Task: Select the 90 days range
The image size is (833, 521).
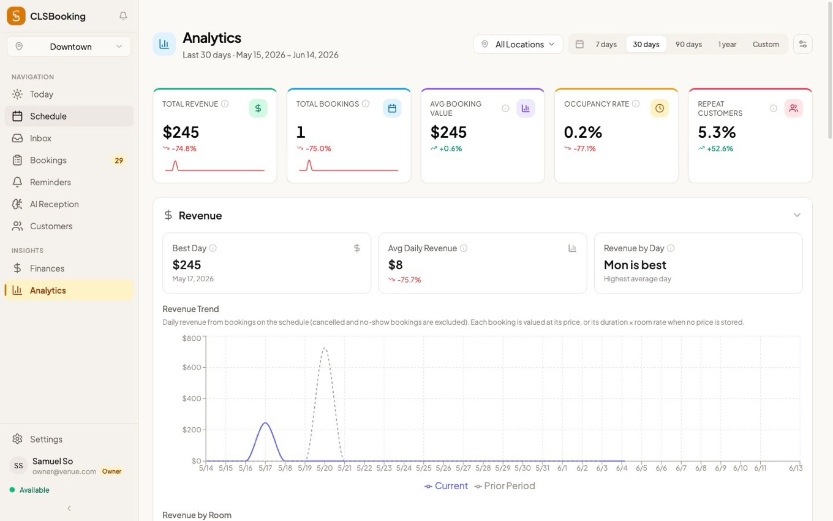Action: [x=688, y=44]
